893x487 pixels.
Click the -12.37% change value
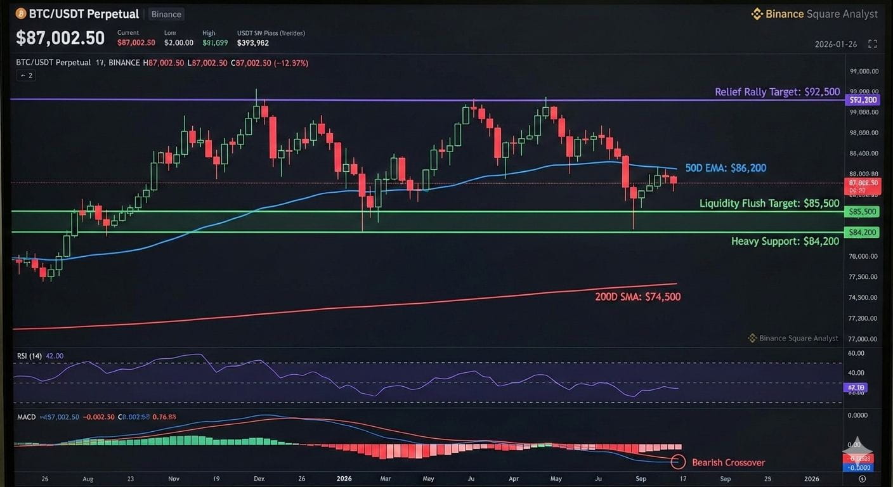coord(291,63)
